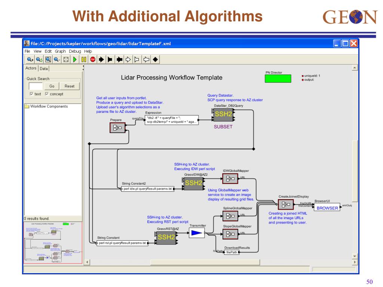The image size is (383, 287).
Task: Select String Constant2 'perl idw.pl' box
Action: [x=147, y=189]
